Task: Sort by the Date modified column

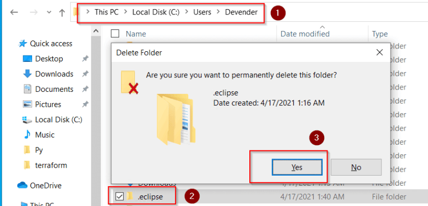Action: pos(305,34)
